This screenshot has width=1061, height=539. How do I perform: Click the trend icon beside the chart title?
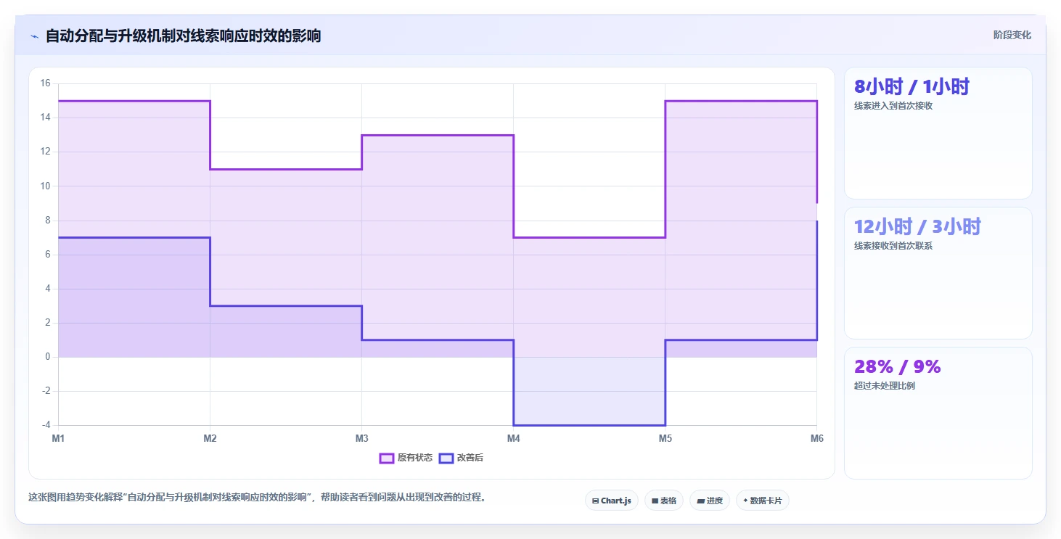point(34,36)
